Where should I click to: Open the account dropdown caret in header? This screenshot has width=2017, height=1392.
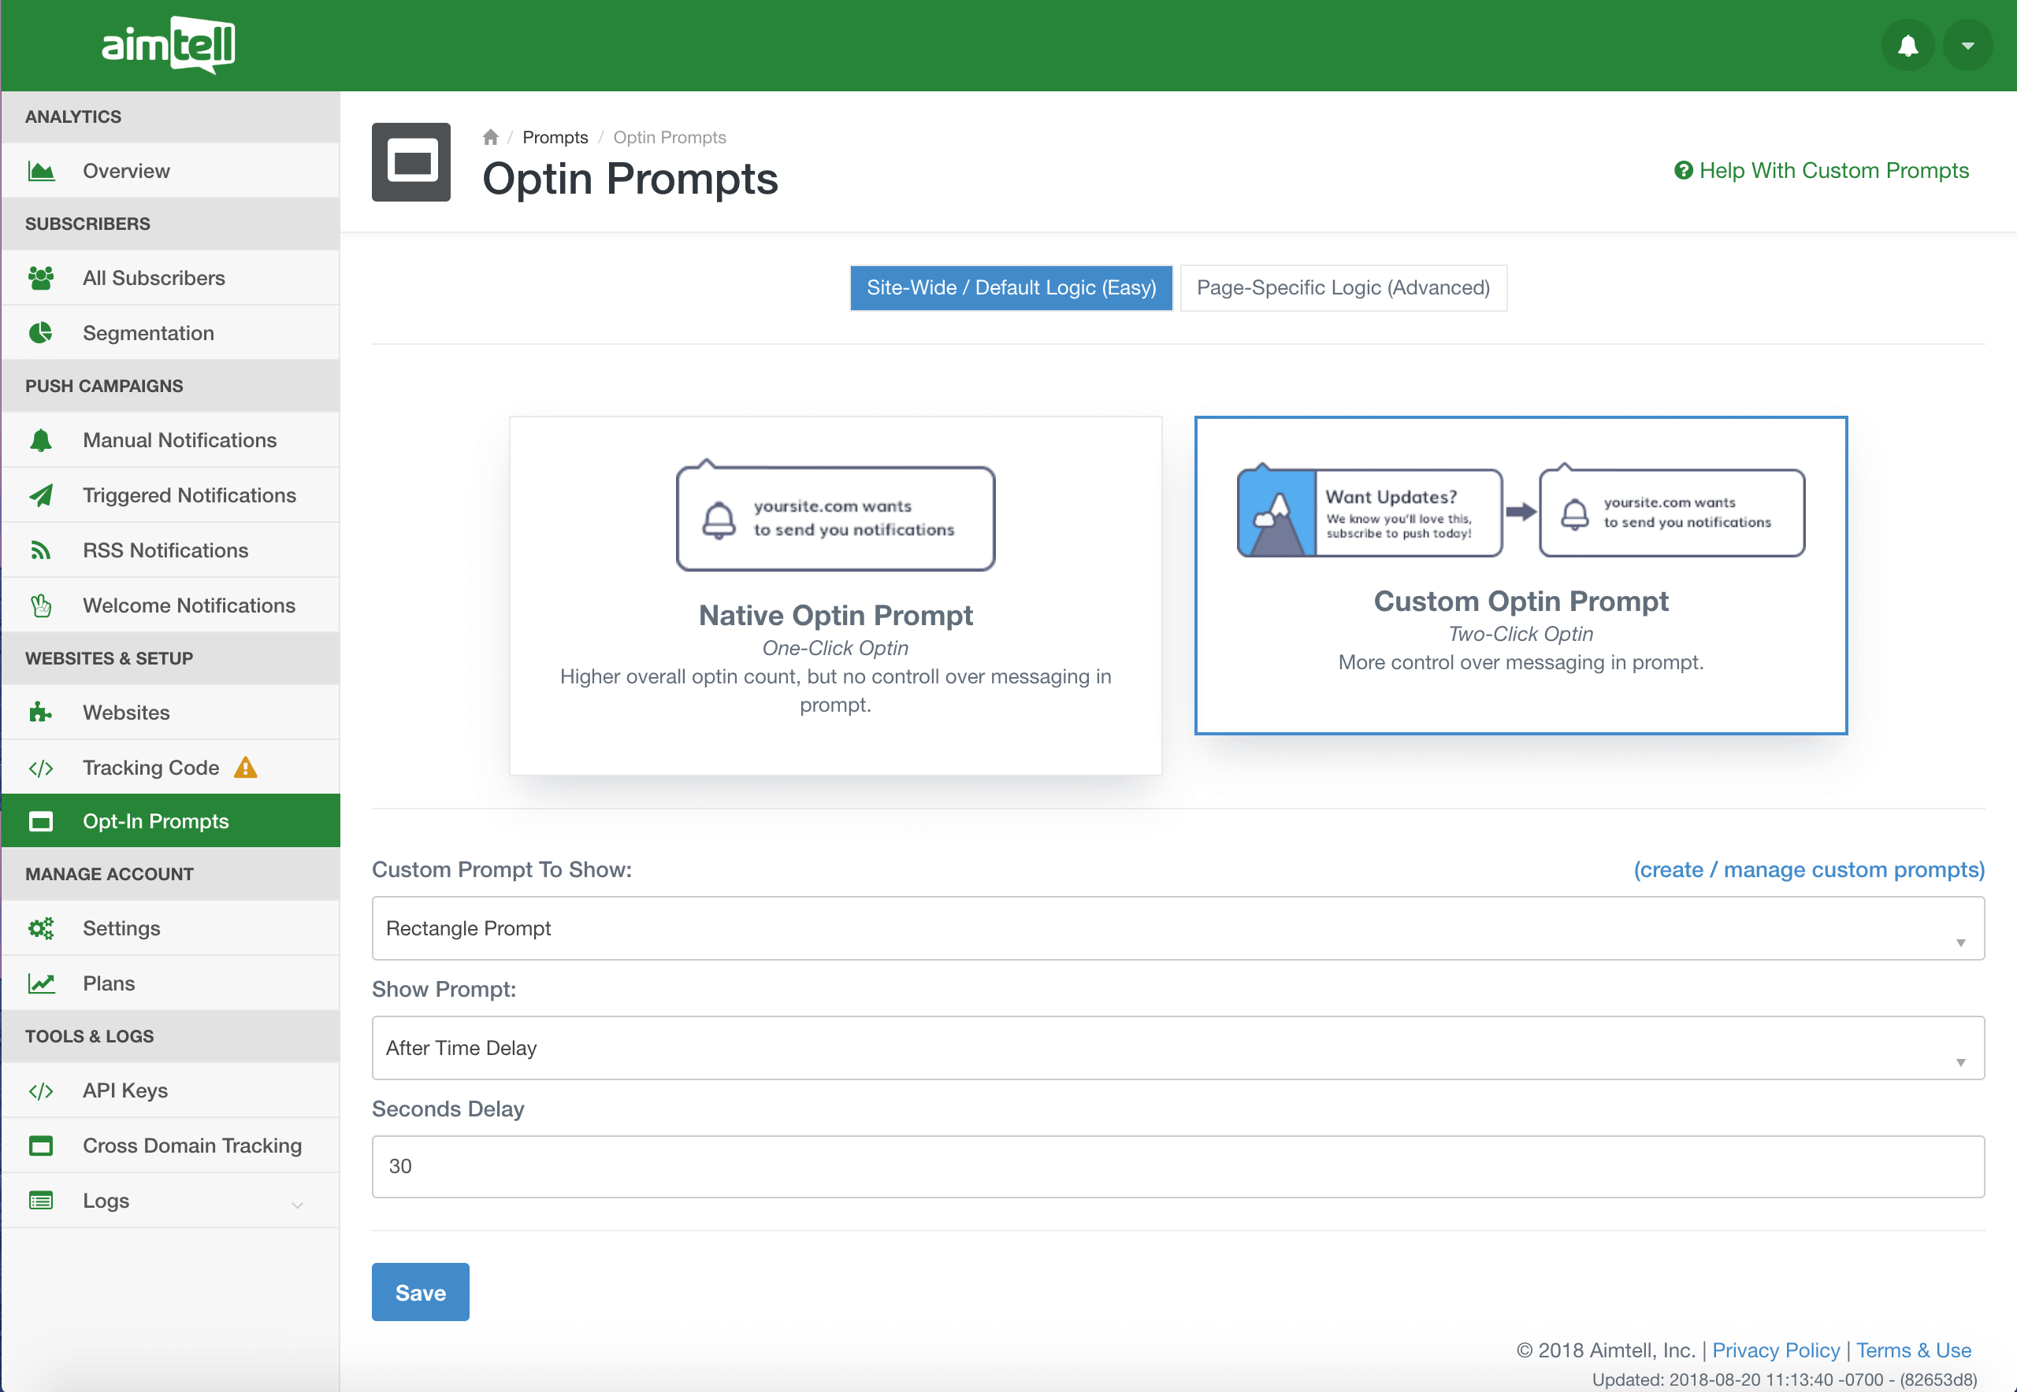click(1967, 46)
